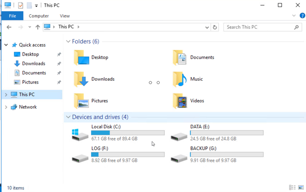Click the DATA (E:) usage bar
This screenshot has height=192, width=306.
(x=227, y=133)
